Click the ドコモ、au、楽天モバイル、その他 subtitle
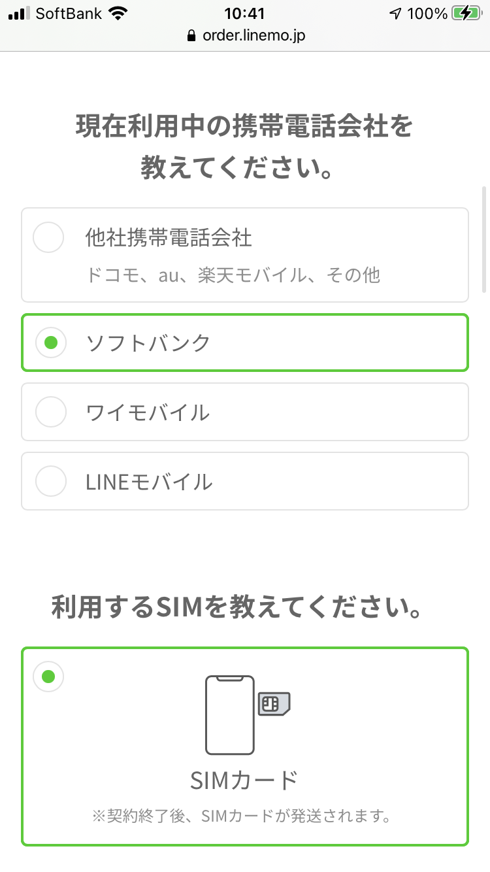The width and height of the screenshot is (490, 872). point(233,275)
